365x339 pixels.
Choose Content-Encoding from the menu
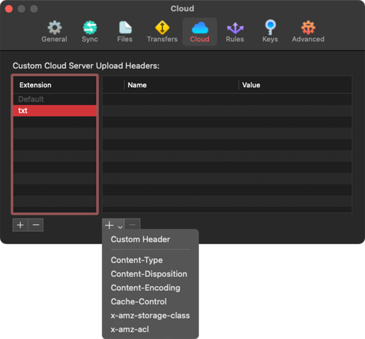tap(150, 287)
